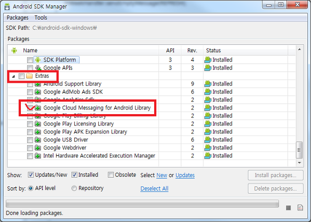Select the API level sort option

[30, 188]
